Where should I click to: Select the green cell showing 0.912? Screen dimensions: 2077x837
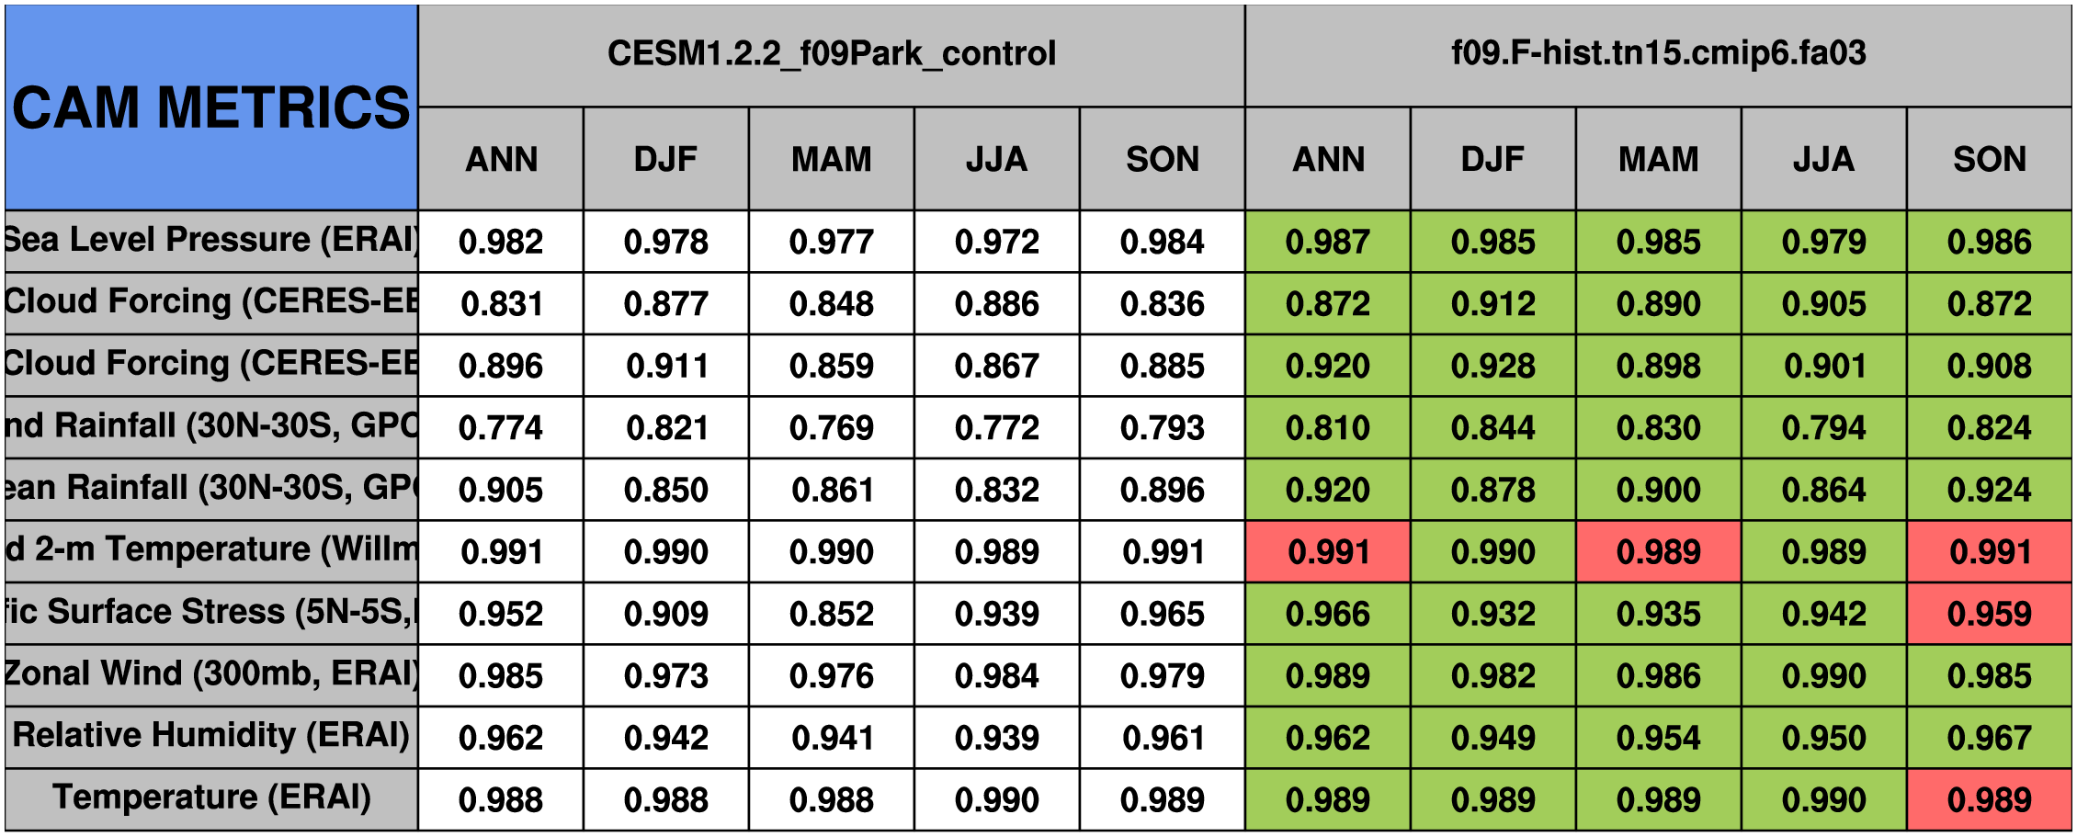(x=1492, y=303)
